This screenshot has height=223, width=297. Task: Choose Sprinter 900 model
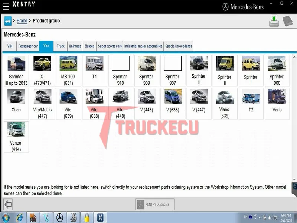pyautogui.click(x=277, y=71)
